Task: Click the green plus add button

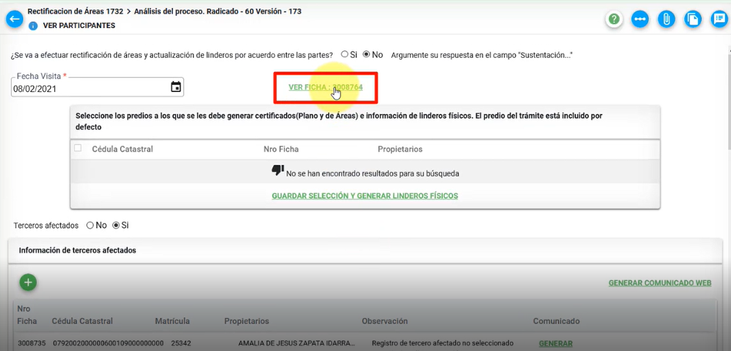Action: click(x=27, y=282)
